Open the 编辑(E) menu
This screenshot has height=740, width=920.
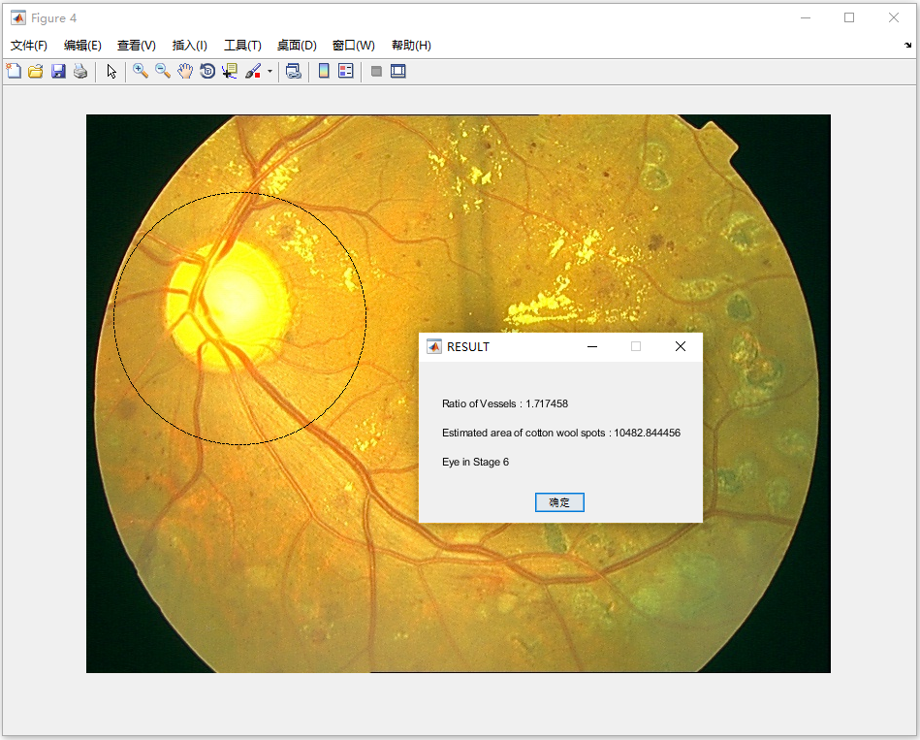point(82,46)
